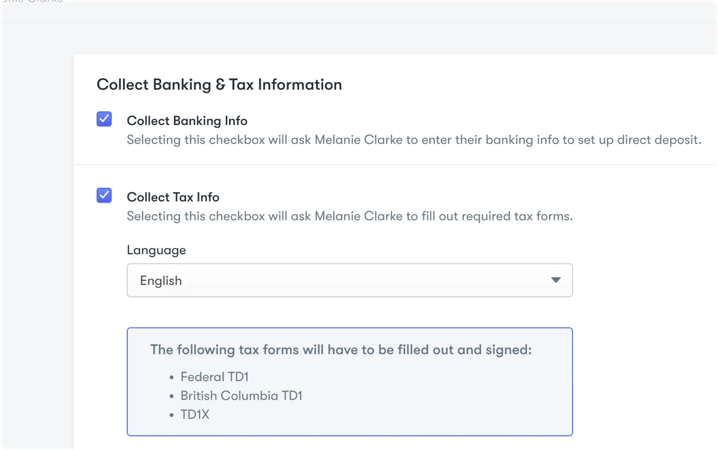Click the bullet beside Federal TD1
This screenshot has width=718, height=450.
pyautogui.click(x=171, y=378)
